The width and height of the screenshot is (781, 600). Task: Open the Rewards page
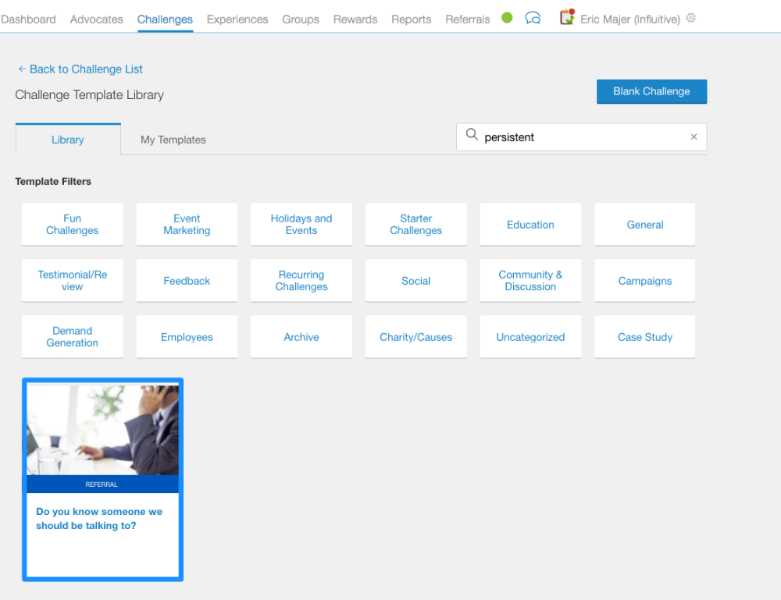tap(355, 20)
